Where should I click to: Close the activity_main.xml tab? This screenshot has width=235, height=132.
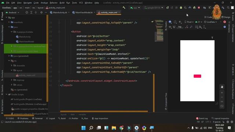coord(119,12)
